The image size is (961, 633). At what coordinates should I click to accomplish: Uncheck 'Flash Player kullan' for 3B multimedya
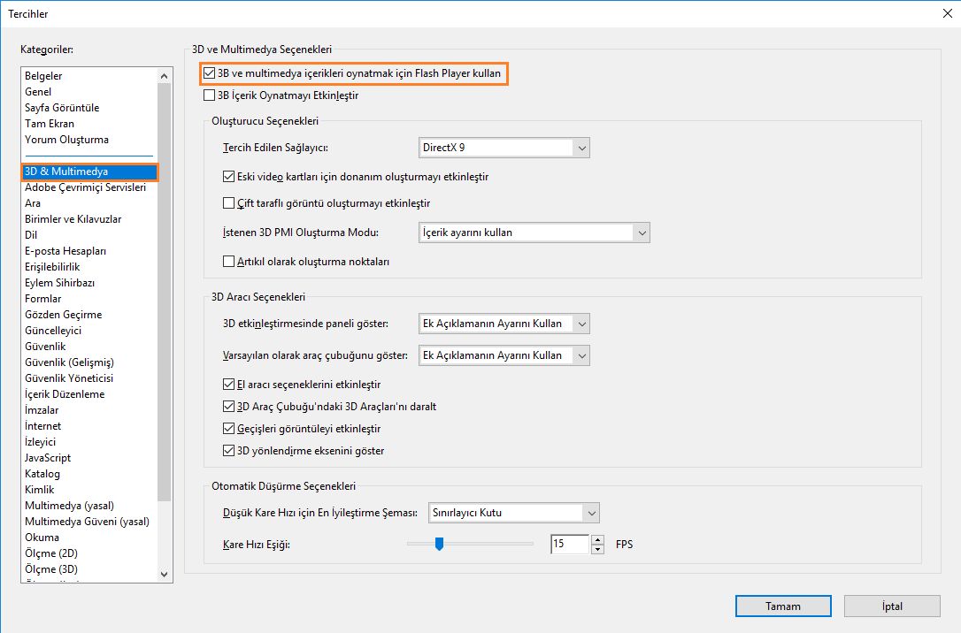pos(211,74)
